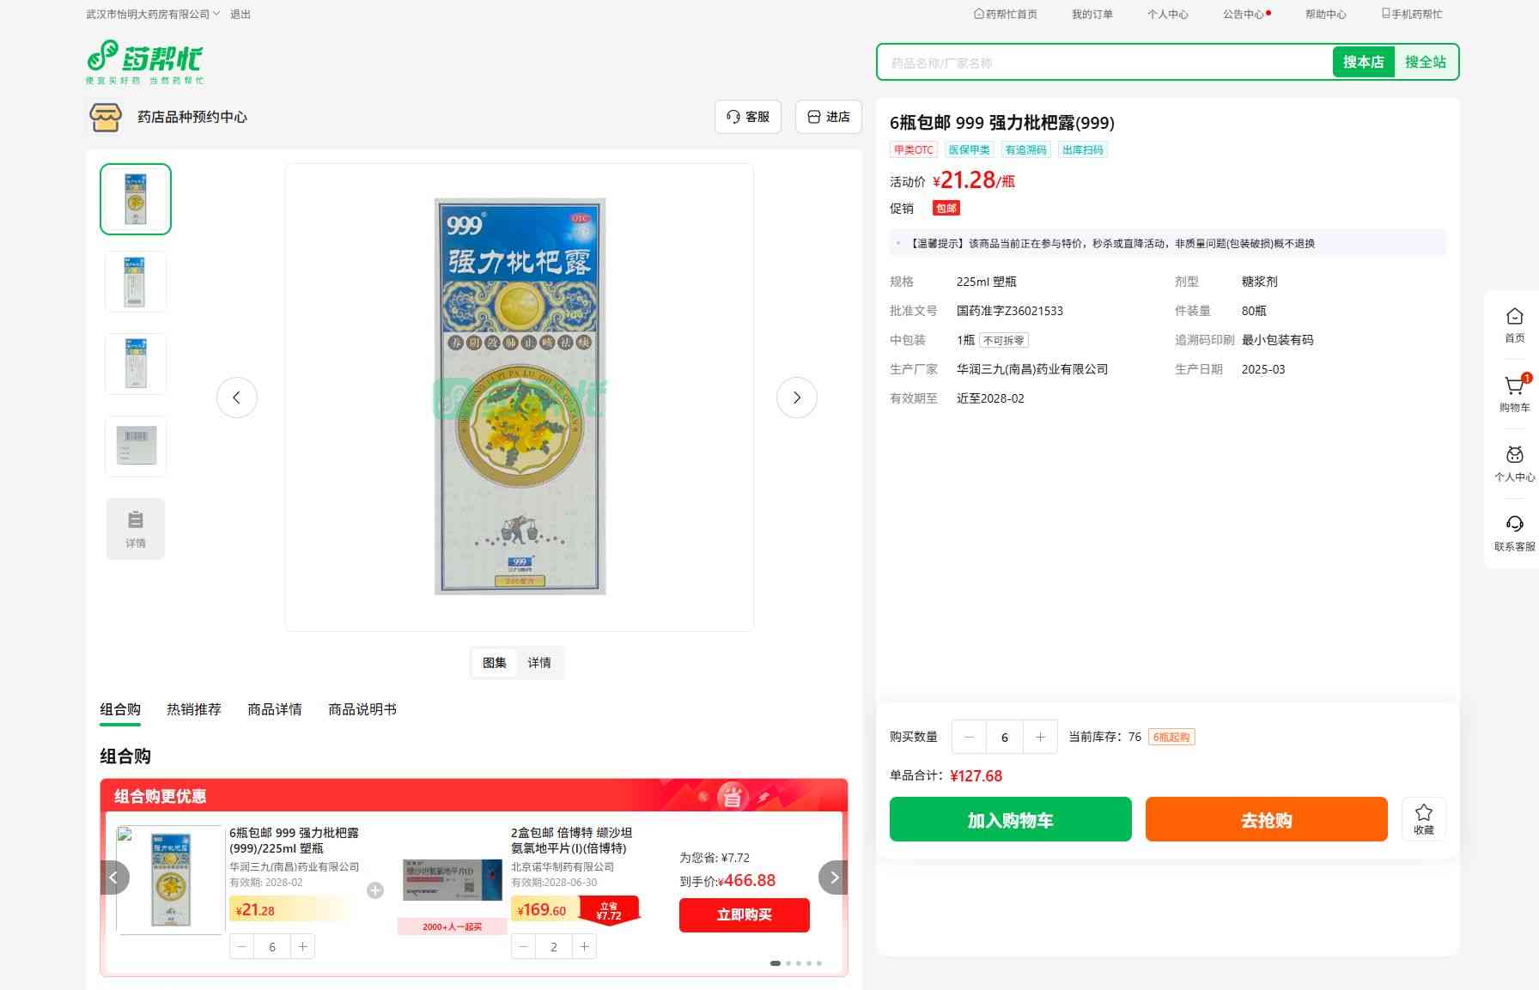Click the green 加入购物车 button
Viewport: 1539px width, 990px height.
[1010, 819]
